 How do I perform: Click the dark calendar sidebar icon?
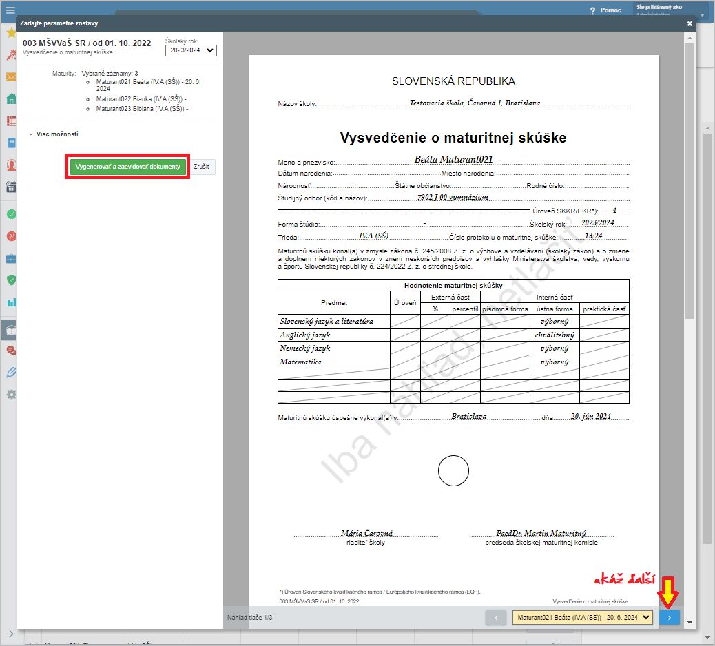[11, 187]
